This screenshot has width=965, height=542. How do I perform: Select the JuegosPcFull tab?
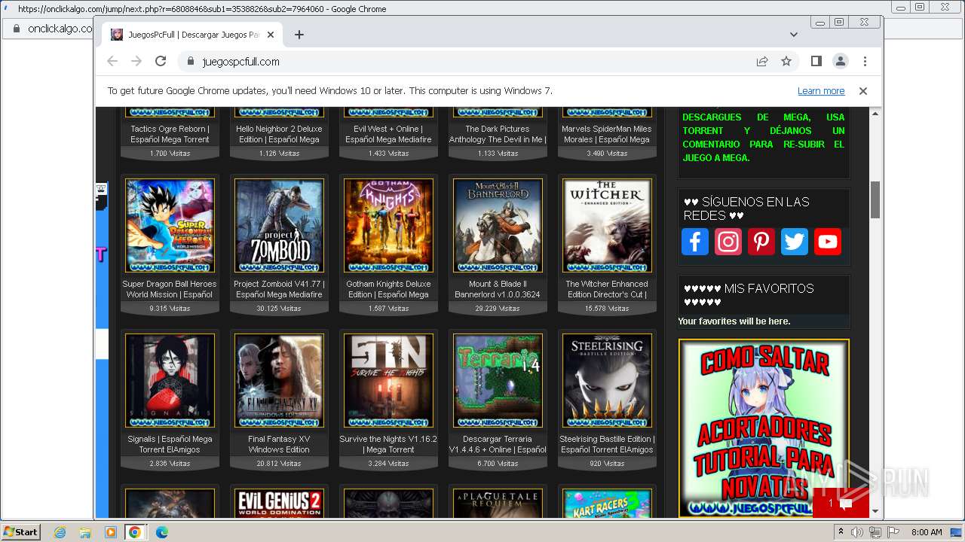[193, 35]
